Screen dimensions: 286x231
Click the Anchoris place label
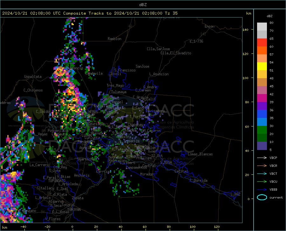(x=82, y=175)
